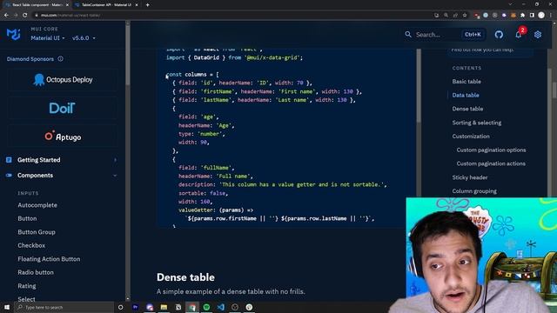Viewport: 557px width, 313px height.
Task: Open the browser extensions puzzle icon
Action: click(522, 16)
